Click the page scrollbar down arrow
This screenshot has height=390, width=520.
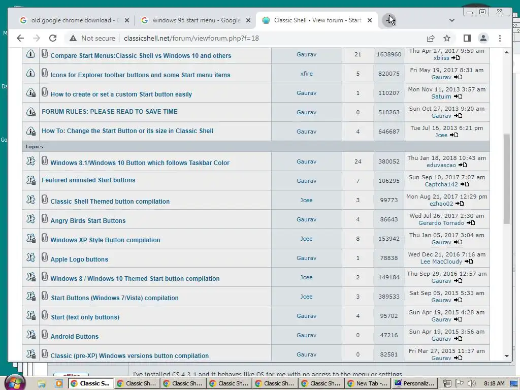pos(507,356)
